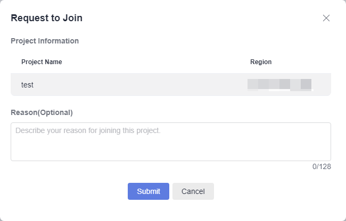Viewport: 346px width, 221px height.
Task: Click the table header row between columns
Action: 154,62
